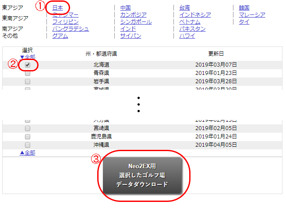Click the 更新日 column header

pos(216,54)
